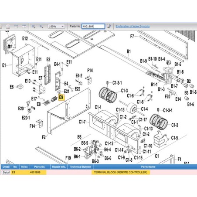This screenshot has height=197, width=197.
Task: Select the B6-5 label in diagram
Action: [85, 143]
